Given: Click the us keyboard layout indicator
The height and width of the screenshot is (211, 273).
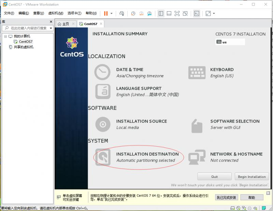Looking at the screenshot, I should [230, 42].
